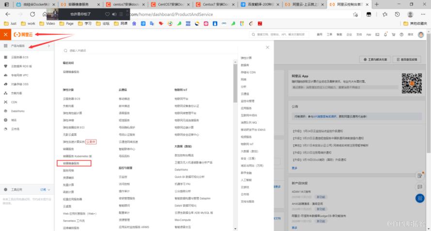Open 容器镜像服务 under 最近访问
Viewport: 431px width, 231px height.
pos(71,72)
